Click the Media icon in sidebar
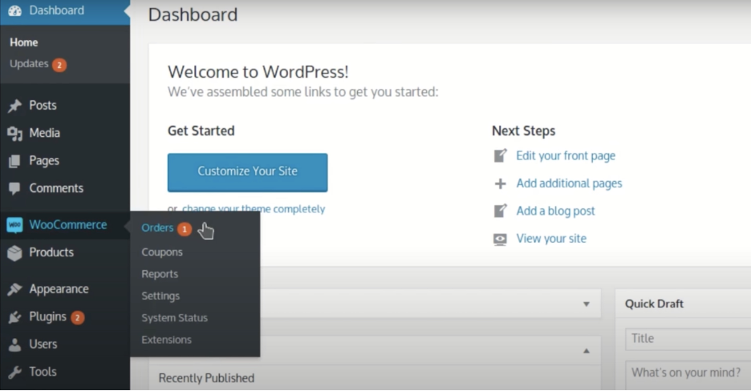 (x=14, y=133)
